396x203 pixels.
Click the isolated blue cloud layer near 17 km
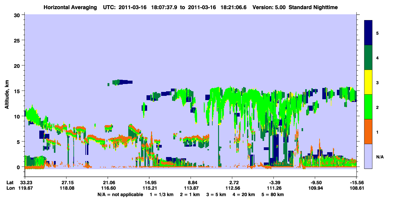point(122,82)
